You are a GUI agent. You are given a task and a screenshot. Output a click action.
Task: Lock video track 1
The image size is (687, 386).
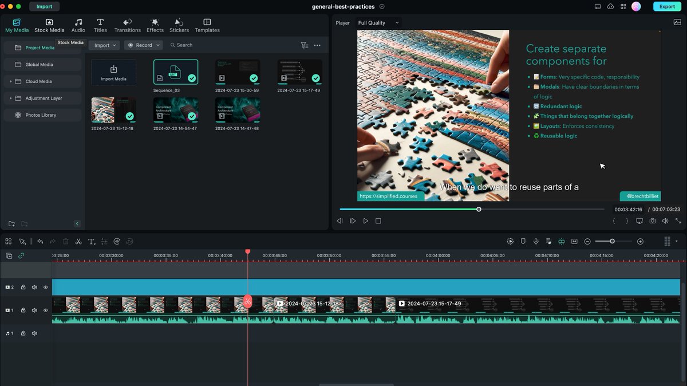point(23,310)
